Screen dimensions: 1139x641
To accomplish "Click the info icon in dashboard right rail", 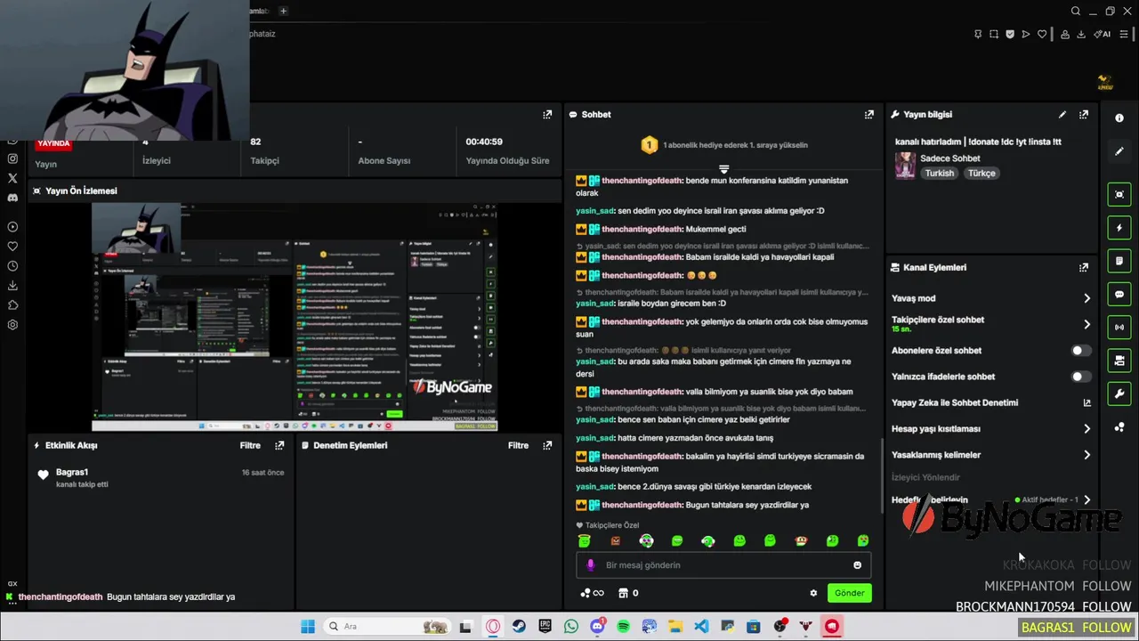I will point(1119,118).
